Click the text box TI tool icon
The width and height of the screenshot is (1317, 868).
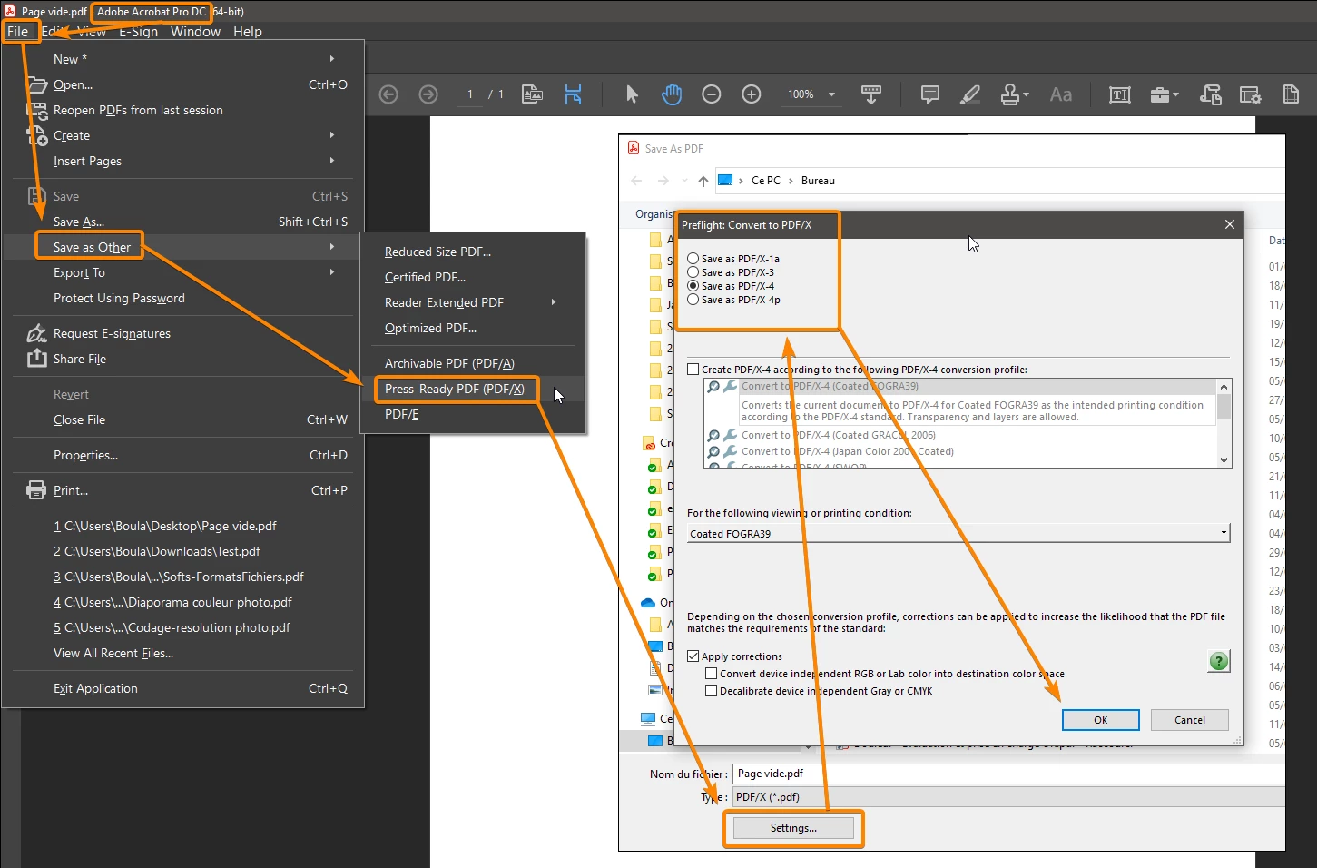click(1120, 94)
